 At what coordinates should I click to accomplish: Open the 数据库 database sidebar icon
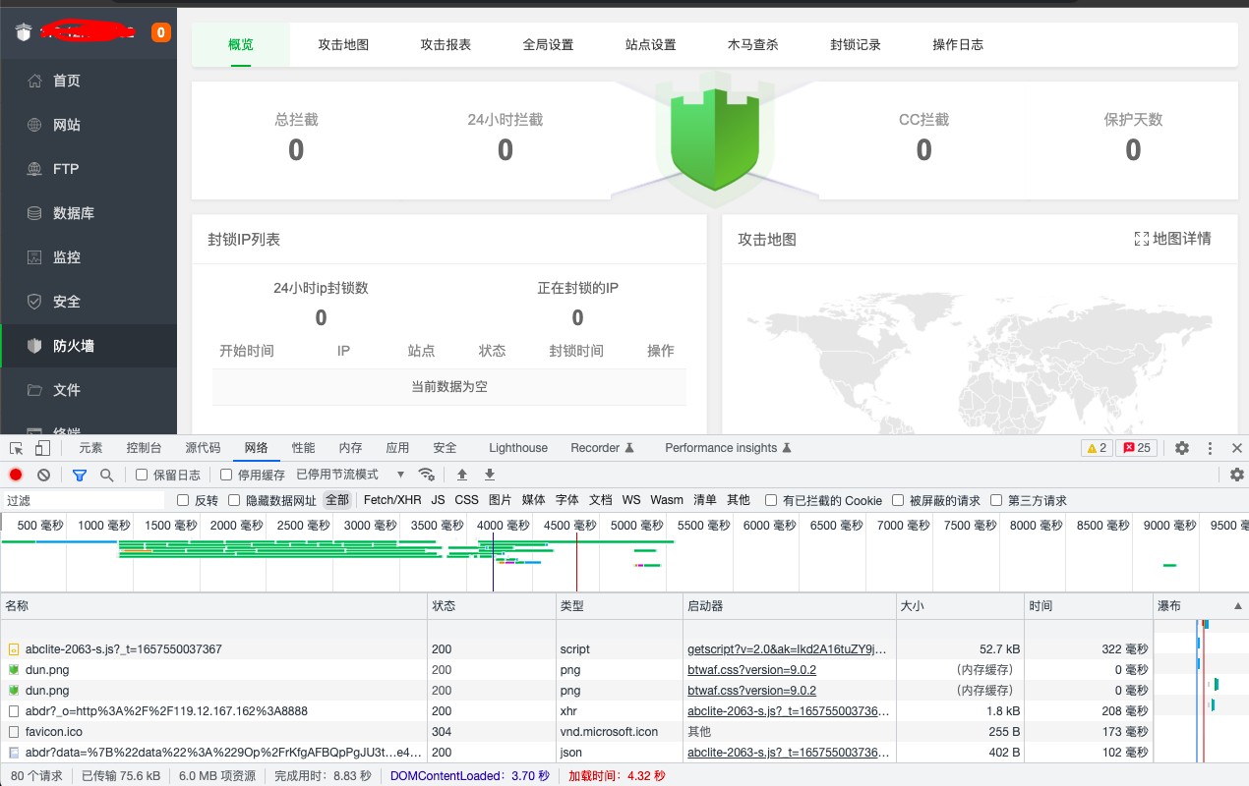pos(34,213)
